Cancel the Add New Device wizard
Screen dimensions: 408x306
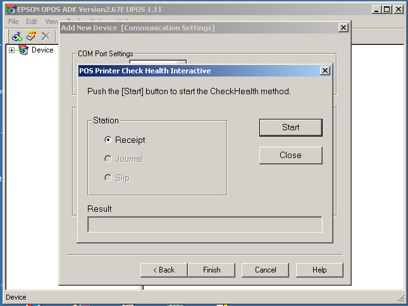click(265, 270)
